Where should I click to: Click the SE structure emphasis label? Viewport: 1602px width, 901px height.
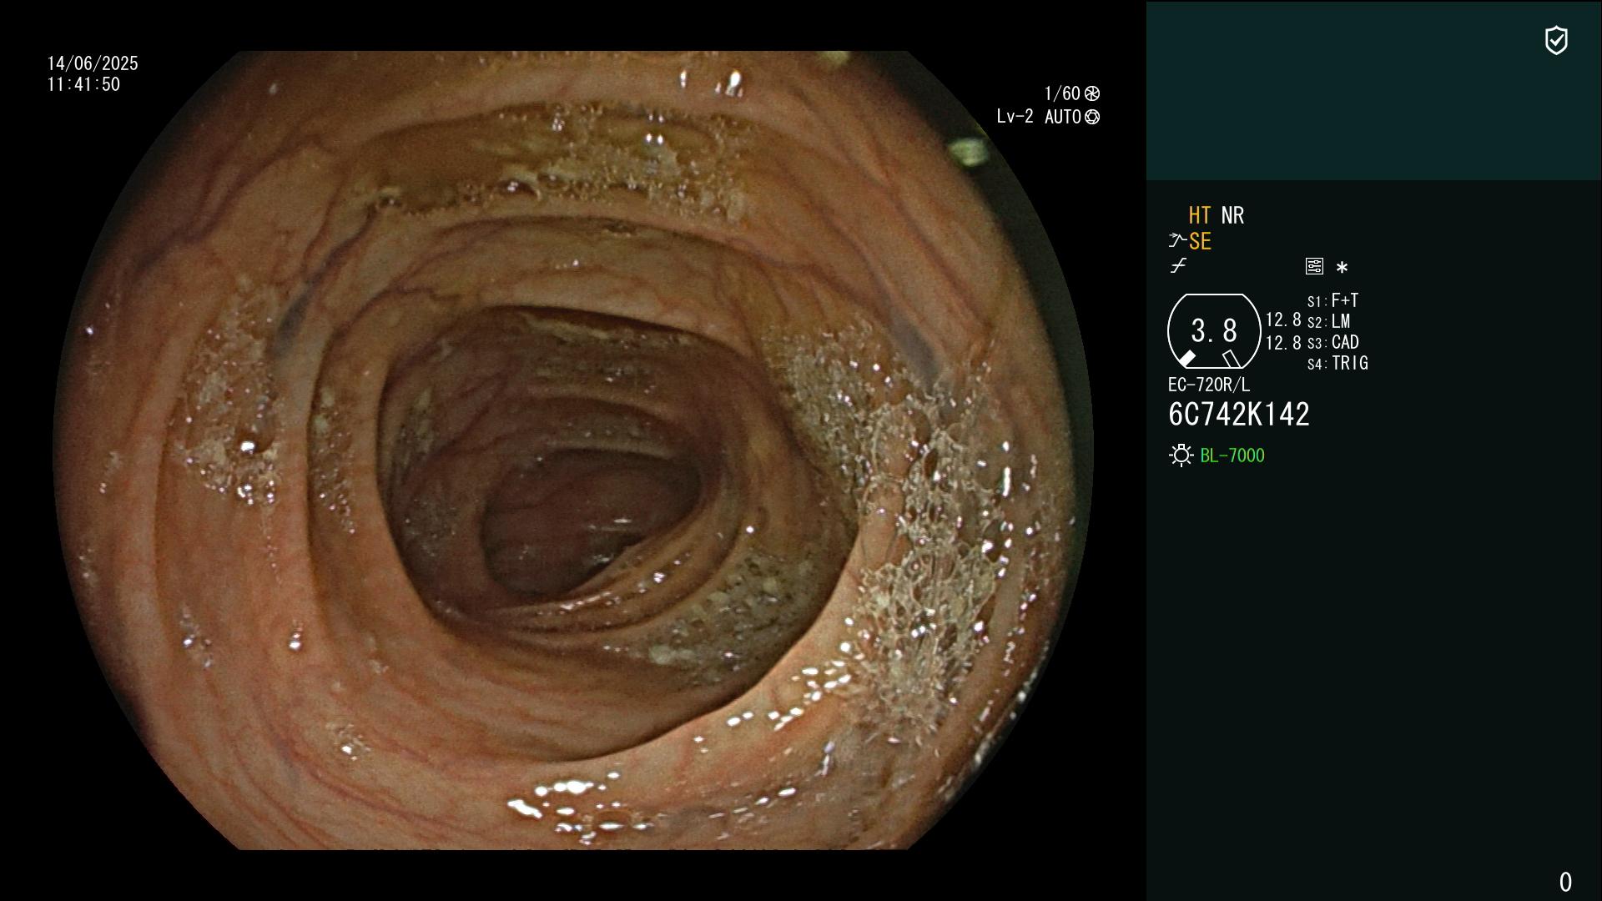click(x=1200, y=242)
